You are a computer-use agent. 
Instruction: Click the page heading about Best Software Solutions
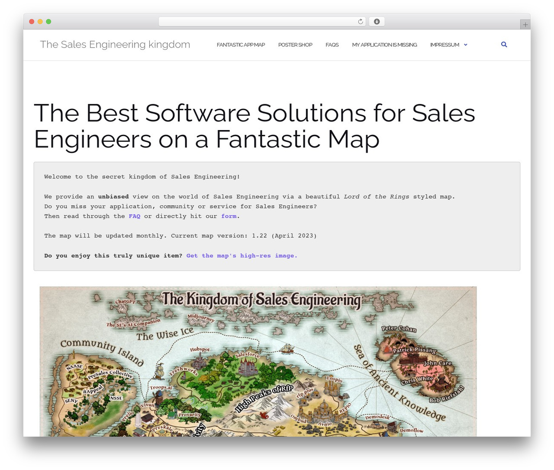[254, 126]
